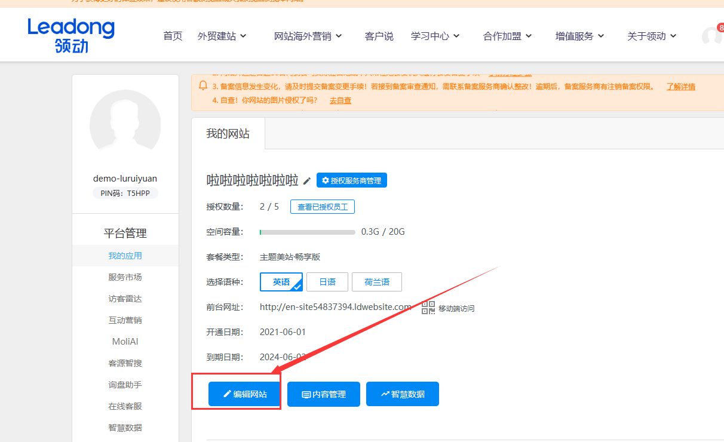The height and width of the screenshot is (442, 724).
Task: Click the pencil icon beside the site name
Action: click(307, 181)
